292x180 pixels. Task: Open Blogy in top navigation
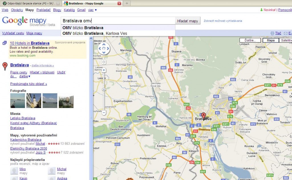[x=57, y=10]
